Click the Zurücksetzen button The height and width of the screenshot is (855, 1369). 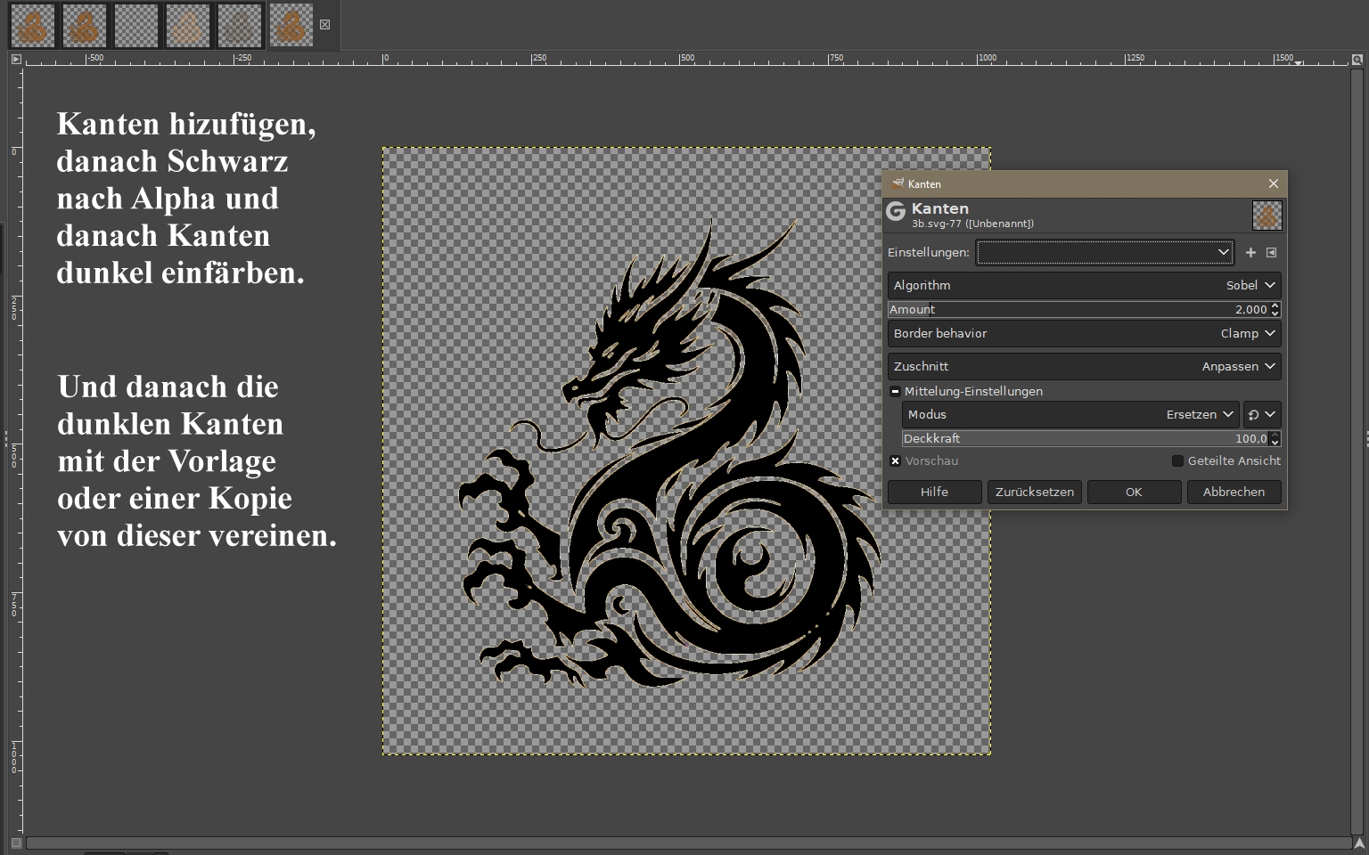tap(1034, 493)
